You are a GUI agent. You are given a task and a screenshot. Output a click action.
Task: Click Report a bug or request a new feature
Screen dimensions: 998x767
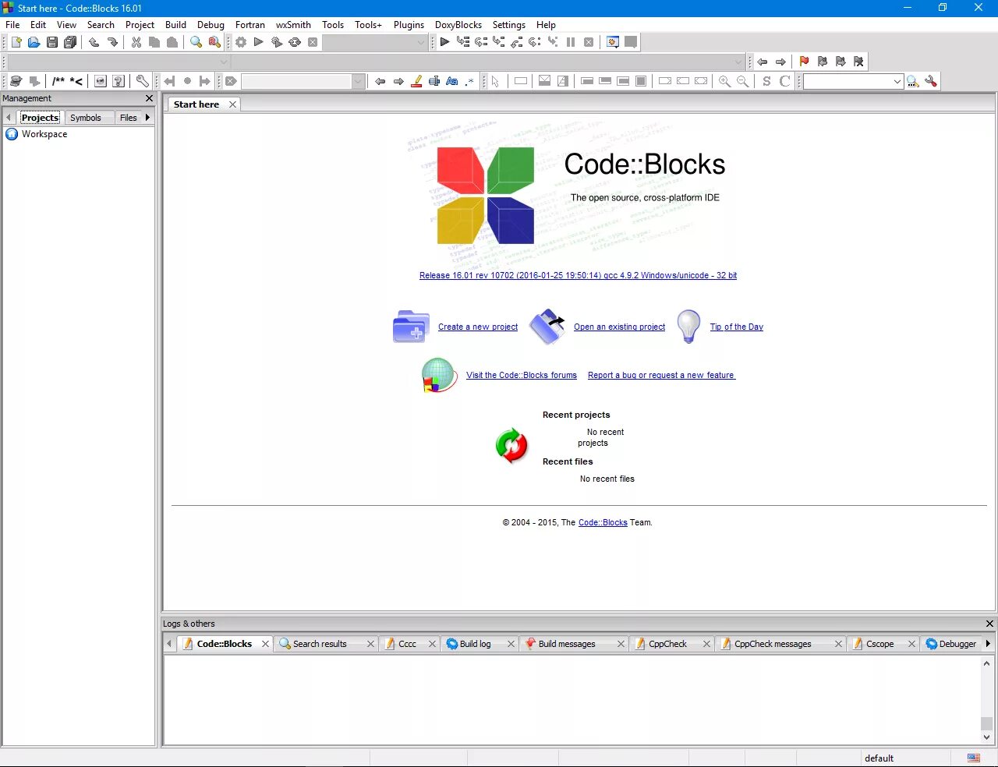click(x=661, y=376)
